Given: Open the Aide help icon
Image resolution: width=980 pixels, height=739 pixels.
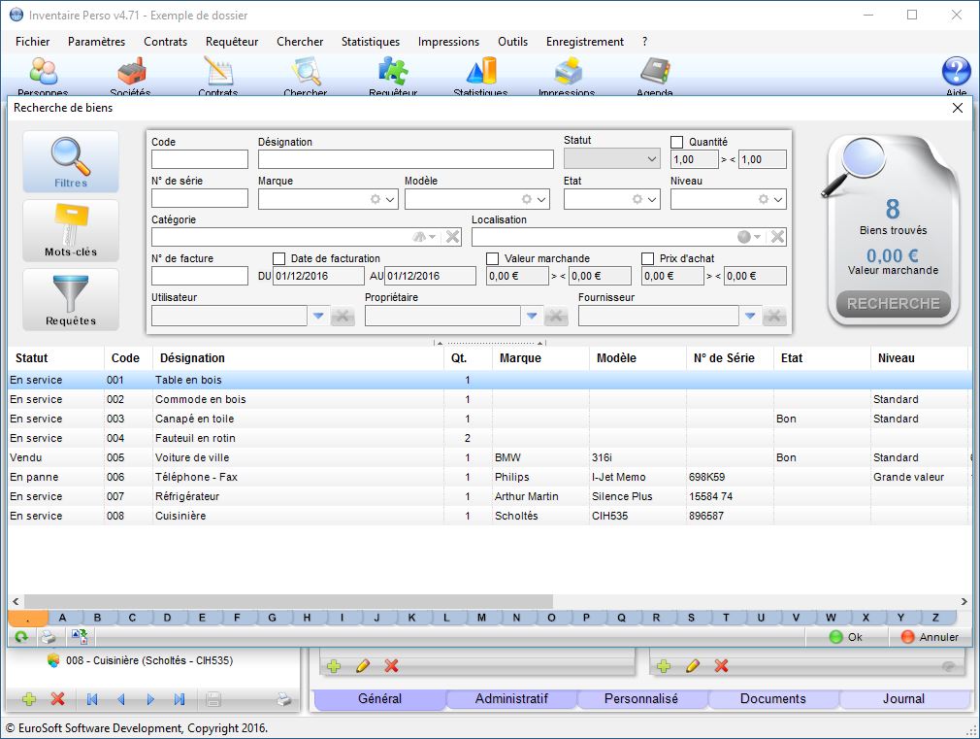Looking at the screenshot, I should point(956,73).
